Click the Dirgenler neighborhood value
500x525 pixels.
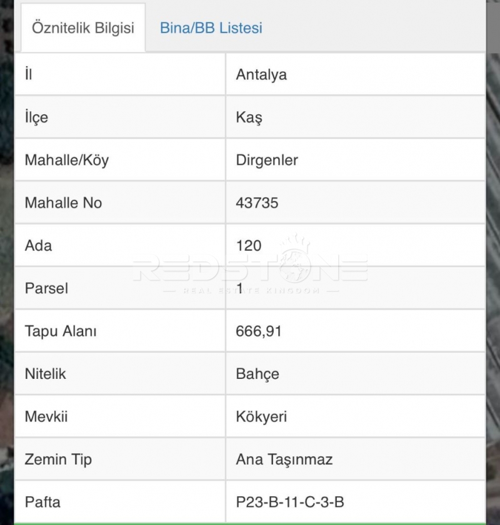pos(267,160)
